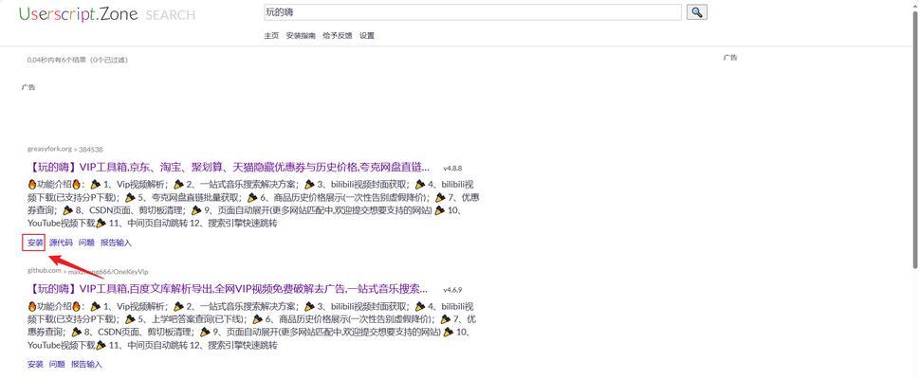The width and height of the screenshot is (919, 379).
Task: Go to 主页 in the navigation
Action: [271, 36]
